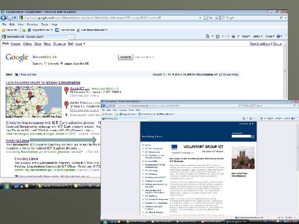Open View menu in Google Search window
Screen dimensions: 299x224
point(21,24)
